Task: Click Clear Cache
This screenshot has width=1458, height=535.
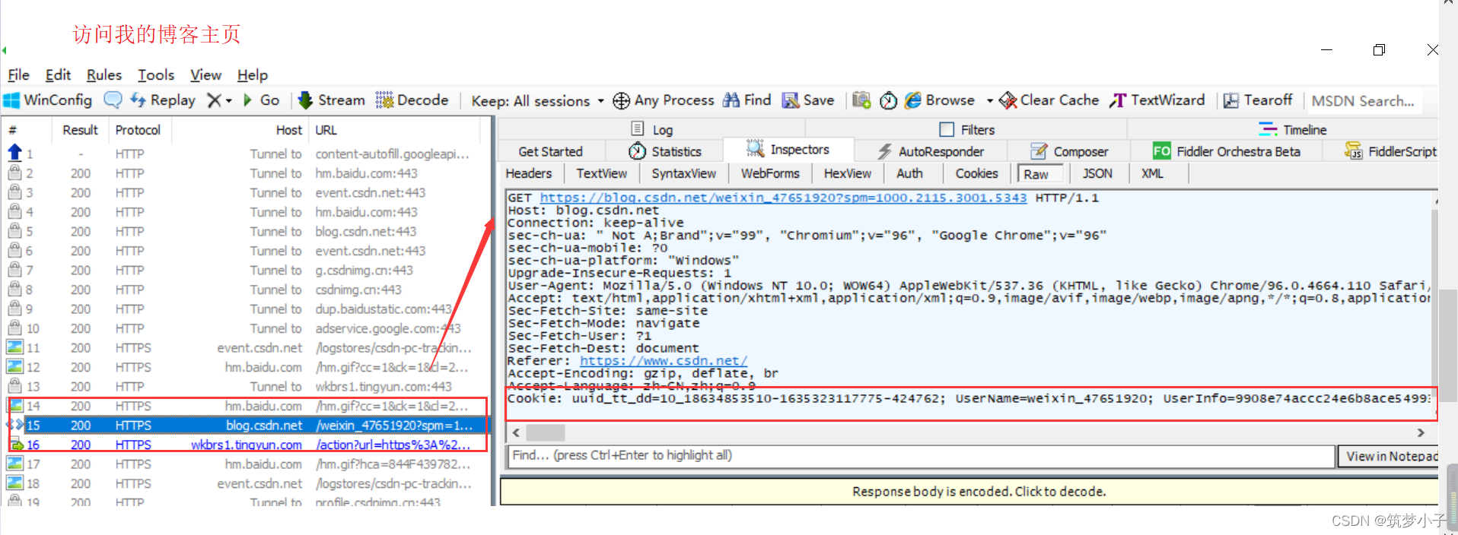Action: 1049,100
